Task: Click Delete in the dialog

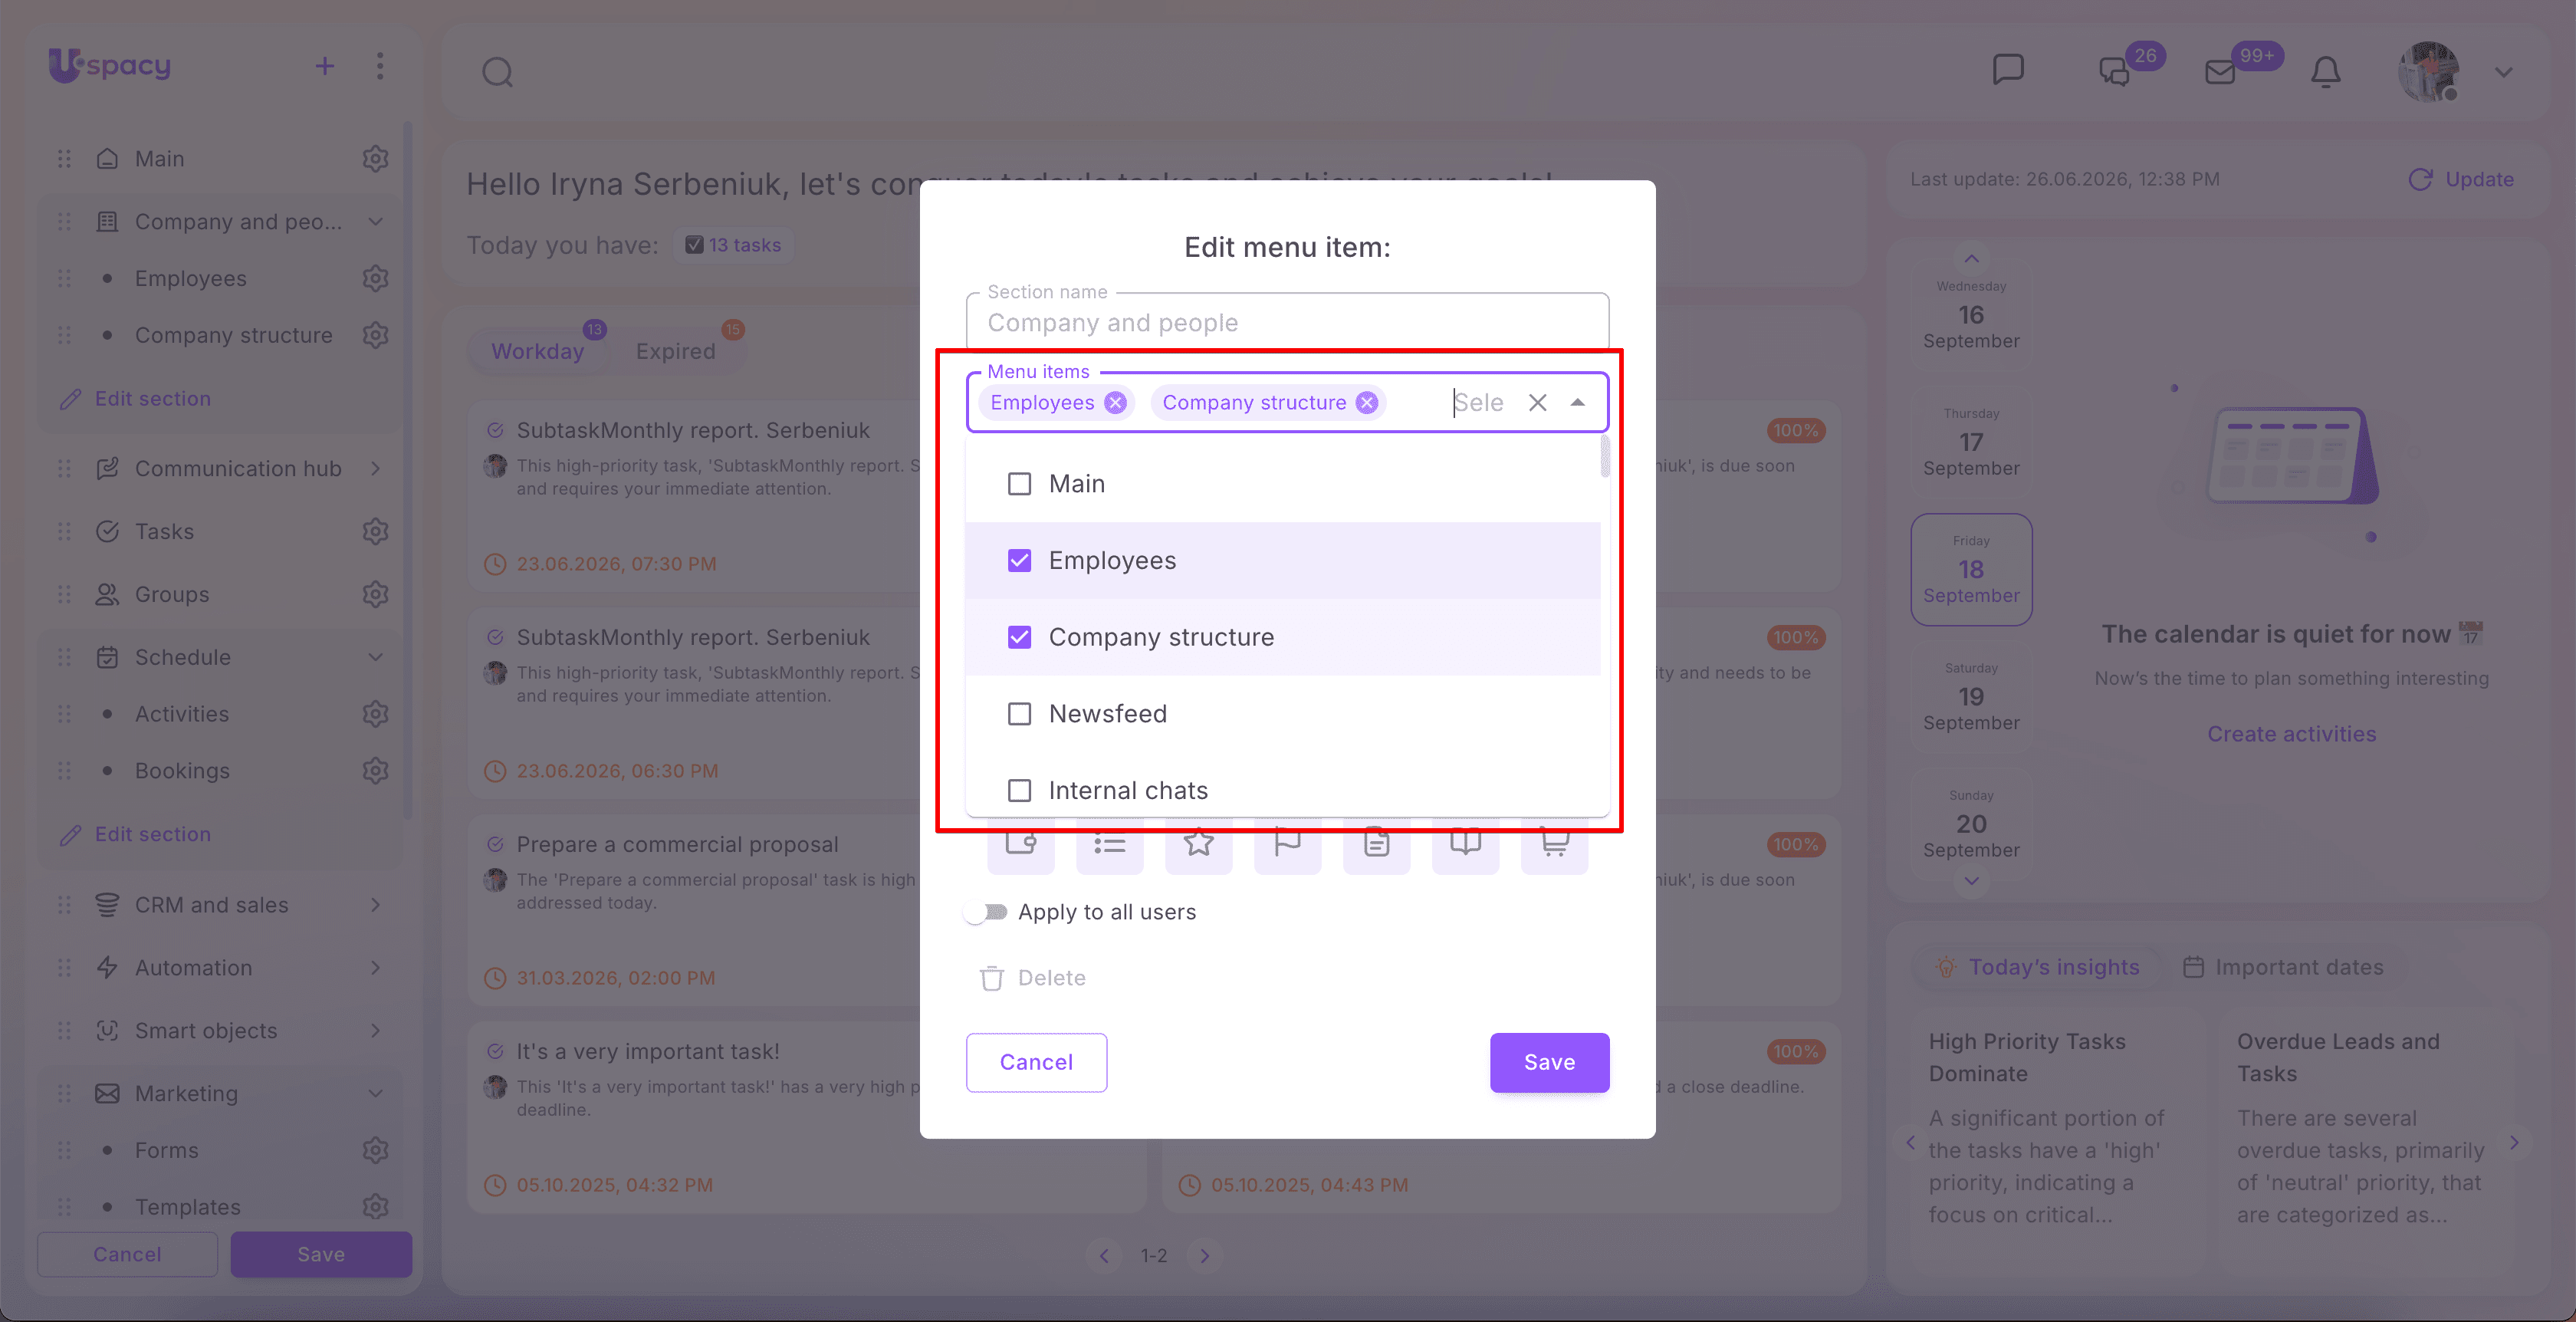Action: click(x=1032, y=978)
